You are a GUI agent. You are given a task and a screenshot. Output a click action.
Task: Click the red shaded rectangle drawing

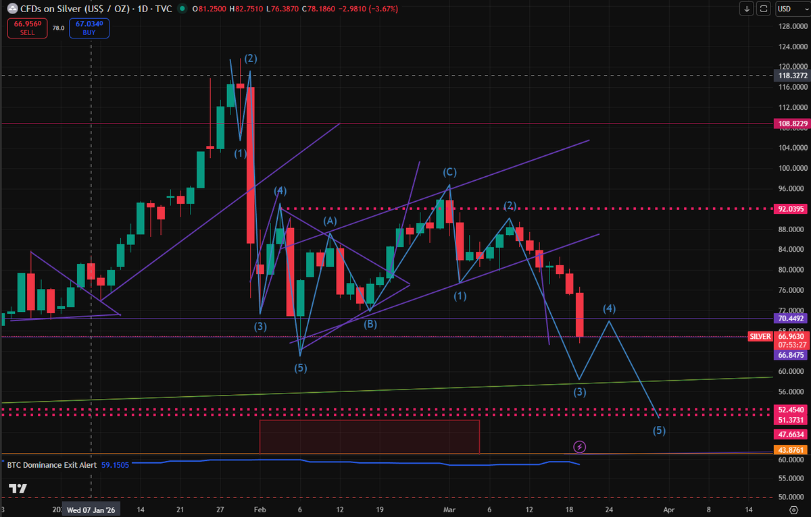(x=369, y=436)
